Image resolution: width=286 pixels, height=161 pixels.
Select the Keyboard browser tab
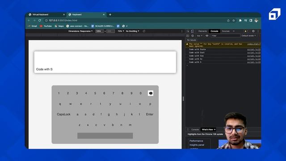(86, 15)
